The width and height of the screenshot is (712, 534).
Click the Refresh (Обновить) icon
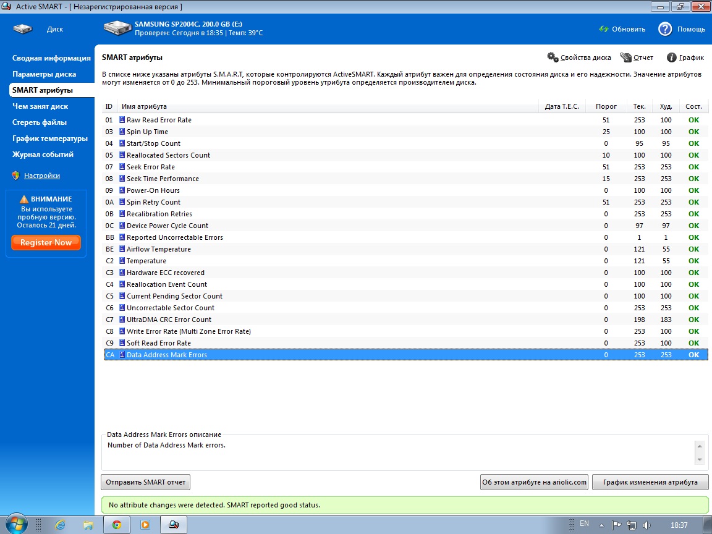tap(604, 29)
